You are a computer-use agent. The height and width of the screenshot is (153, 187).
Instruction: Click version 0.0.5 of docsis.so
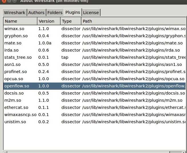(43, 93)
